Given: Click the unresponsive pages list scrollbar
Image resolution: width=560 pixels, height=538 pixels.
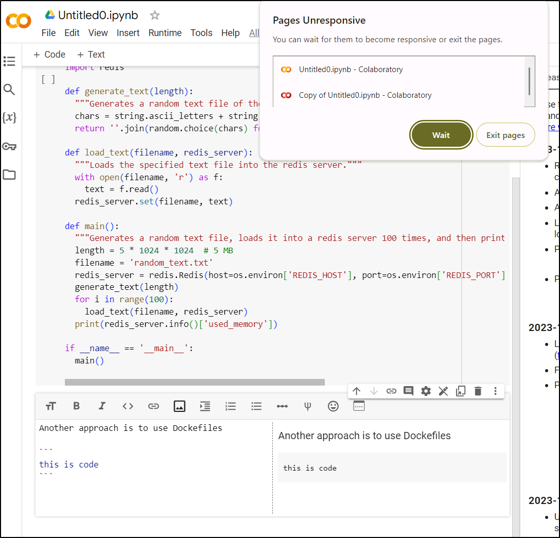Looking at the screenshot, I should pos(529,81).
